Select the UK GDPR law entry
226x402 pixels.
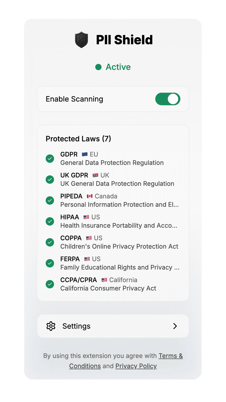[x=113, y=179]
